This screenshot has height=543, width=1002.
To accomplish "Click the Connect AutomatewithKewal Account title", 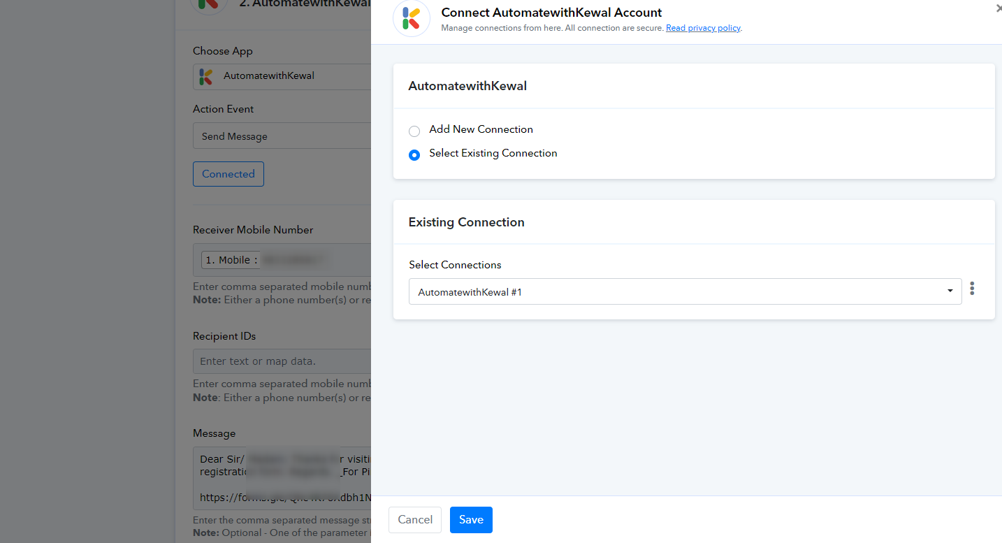I will tap(552, 13).
